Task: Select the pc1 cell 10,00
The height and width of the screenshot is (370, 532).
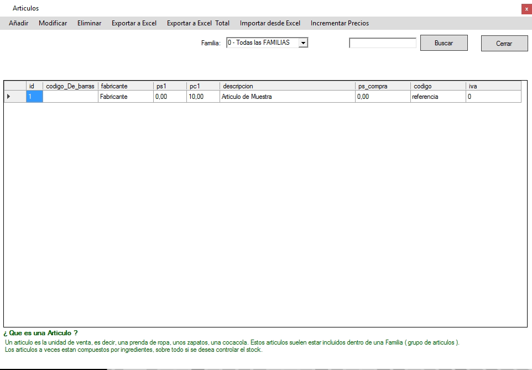Action: pyautogui.click(x=203, y=97)
